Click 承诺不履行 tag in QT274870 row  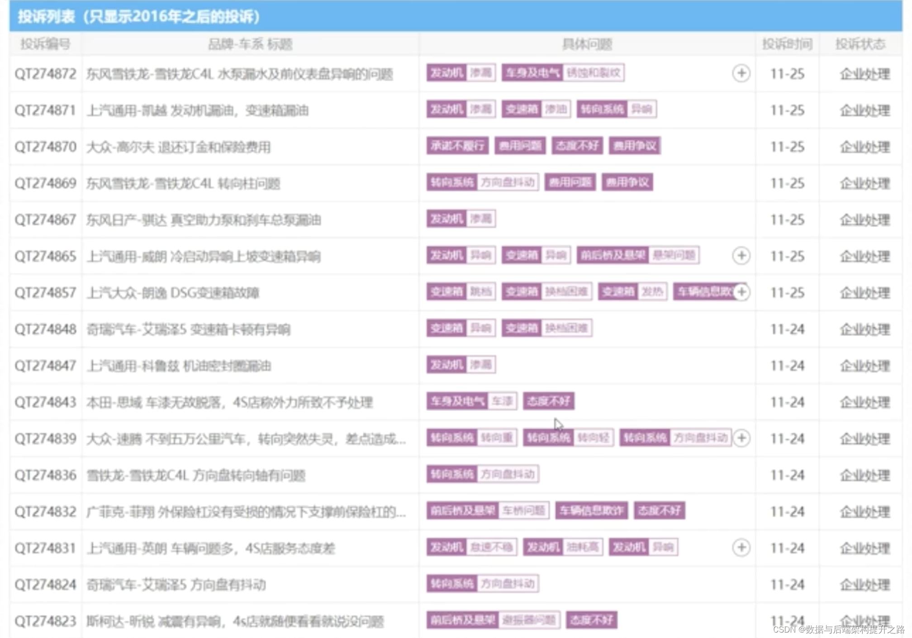pyautogui.click(x=457, y=146)
